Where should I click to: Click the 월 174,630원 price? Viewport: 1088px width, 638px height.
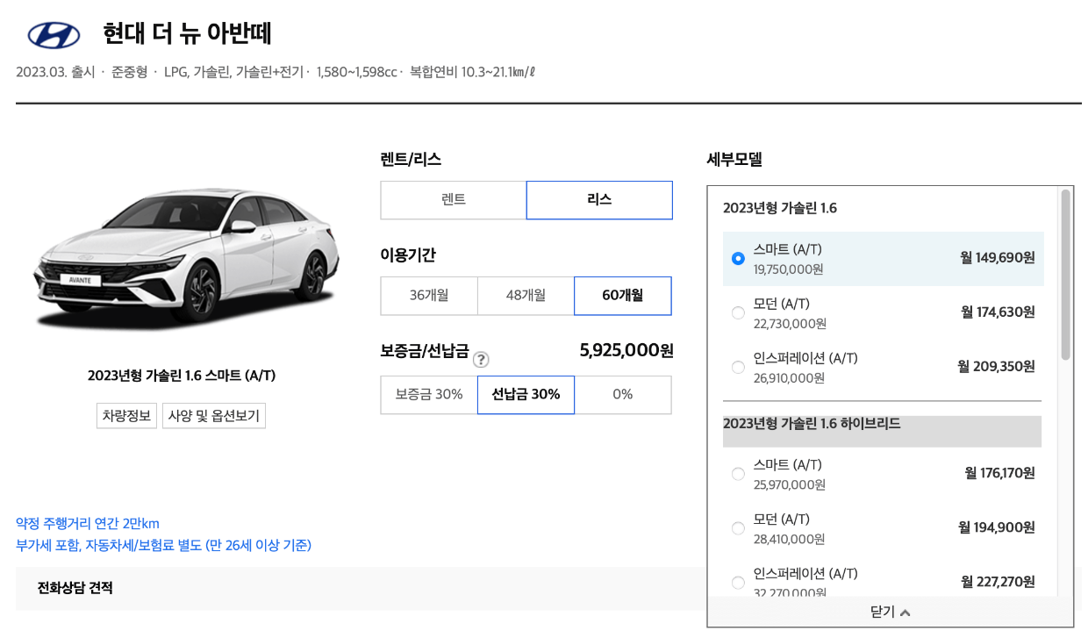[x=998, y=312]
